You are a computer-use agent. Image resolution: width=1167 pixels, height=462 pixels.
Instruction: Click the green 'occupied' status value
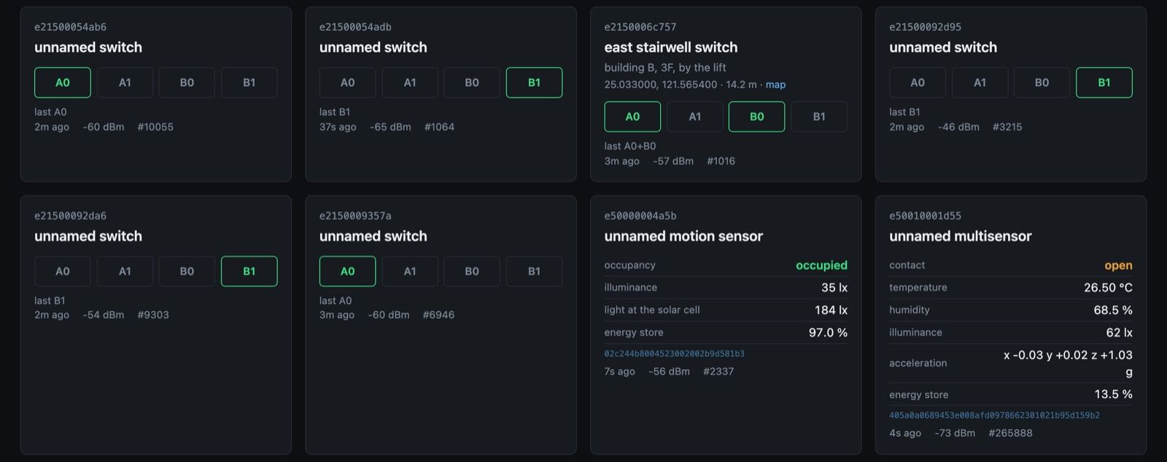[821, 265]
